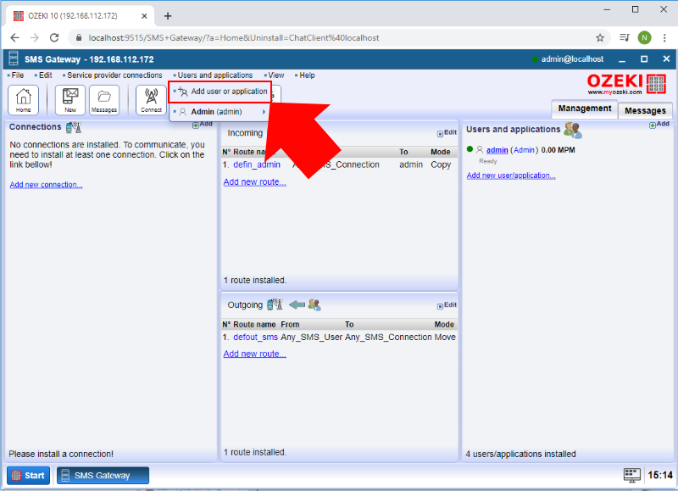
Task: Click the 'Please install a connection!' status text
Action: pos(61,454)
